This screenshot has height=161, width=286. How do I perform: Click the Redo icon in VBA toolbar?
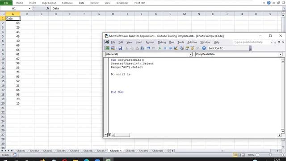[x=154, y=48]
